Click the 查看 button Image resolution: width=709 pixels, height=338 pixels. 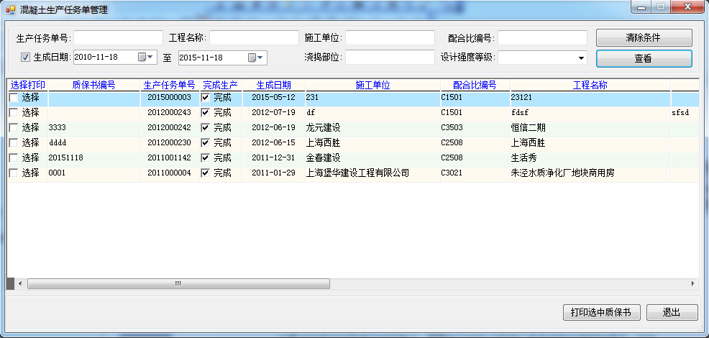pyautogui.click(x=644, y=58)
